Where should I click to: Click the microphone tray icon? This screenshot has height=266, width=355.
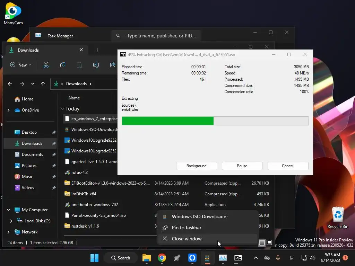pyautogui.click(x=278, y=258)
